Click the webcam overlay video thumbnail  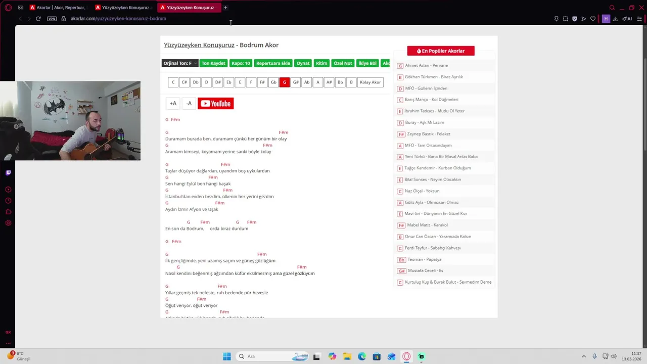(70, 121)
